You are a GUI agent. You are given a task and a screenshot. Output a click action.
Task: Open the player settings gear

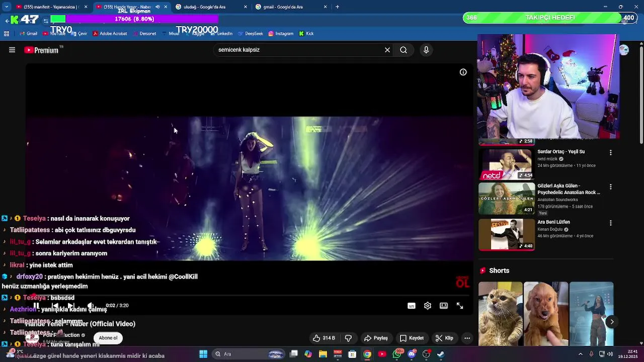click(x=428, y=306)
